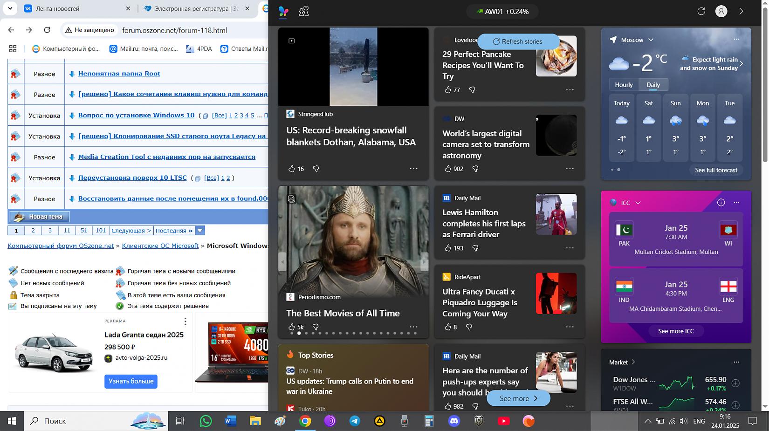Open forum page jump dropdown arrow
Screen dimensions: 769x431
(x=200, y=230)
